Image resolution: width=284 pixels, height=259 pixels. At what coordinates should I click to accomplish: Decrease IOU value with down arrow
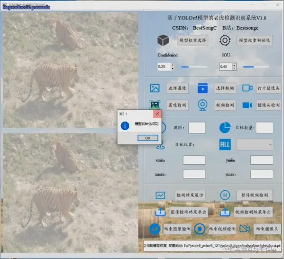[x=234, y=68]
